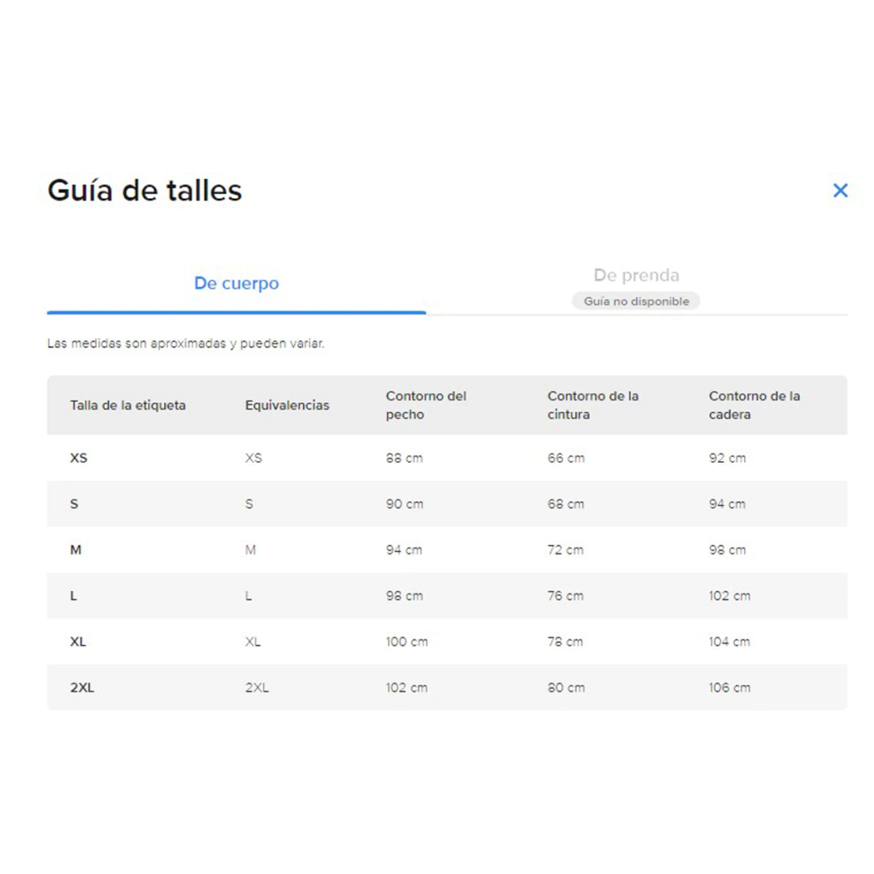Select the bold XL row label

pyautogui.click(x=78, y=642)
